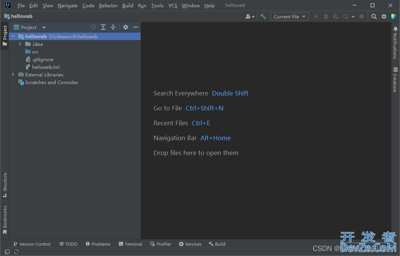
Task: Toggle the Project tool window side tab
Action: (5, 36)
